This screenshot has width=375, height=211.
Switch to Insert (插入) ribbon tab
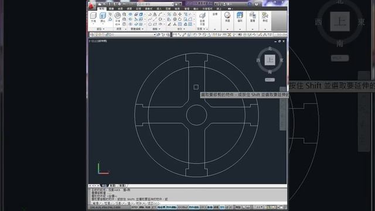(159, 9)
